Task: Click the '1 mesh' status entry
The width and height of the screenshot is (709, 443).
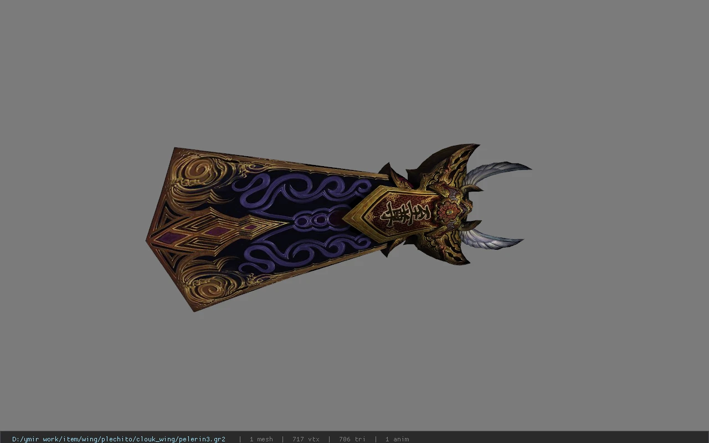Action: click(261, 439)
